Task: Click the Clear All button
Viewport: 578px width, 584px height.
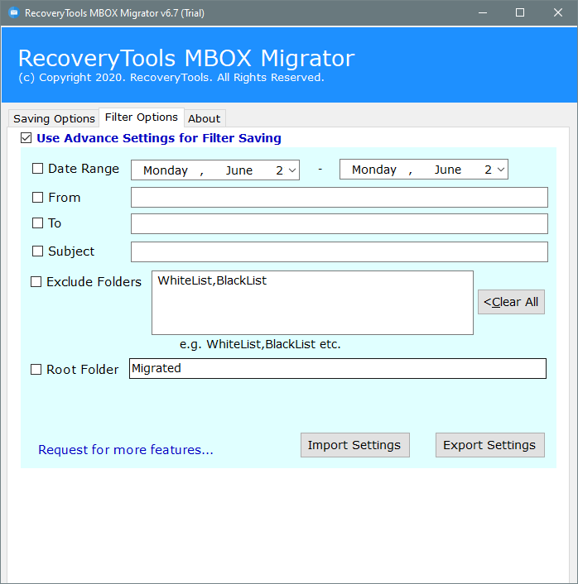Action: 511,302
